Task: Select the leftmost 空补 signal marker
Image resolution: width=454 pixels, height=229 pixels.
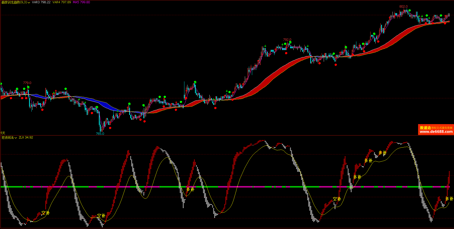Action: coord(46,213)
